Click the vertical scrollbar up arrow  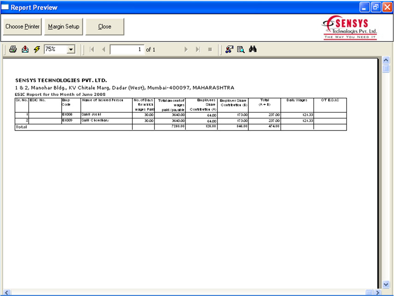[386, 60]
